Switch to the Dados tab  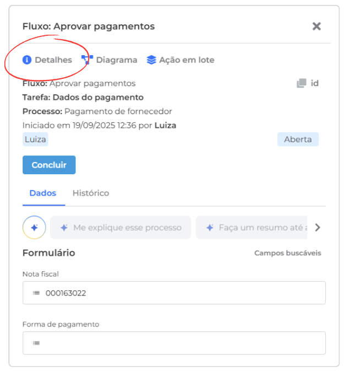[x=43, y=193]
